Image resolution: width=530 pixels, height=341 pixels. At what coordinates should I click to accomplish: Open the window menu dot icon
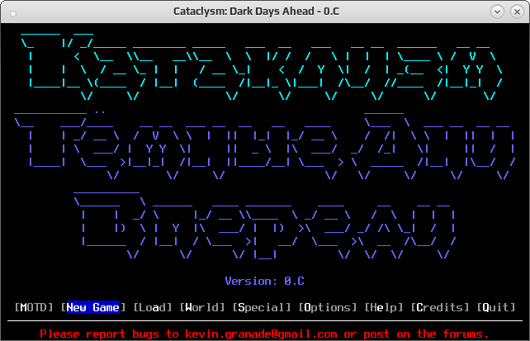13,13
